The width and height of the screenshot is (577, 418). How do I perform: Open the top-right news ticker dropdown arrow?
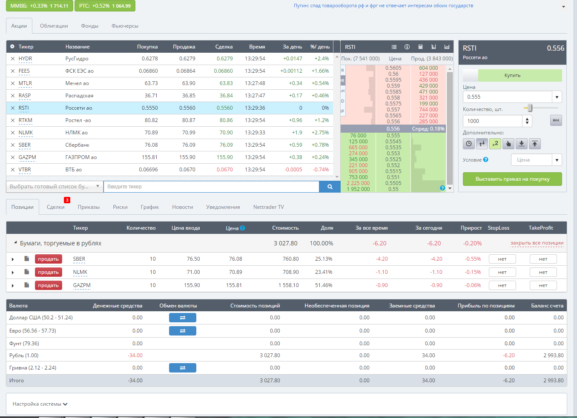pyautogui.click(x=563, y=7)
